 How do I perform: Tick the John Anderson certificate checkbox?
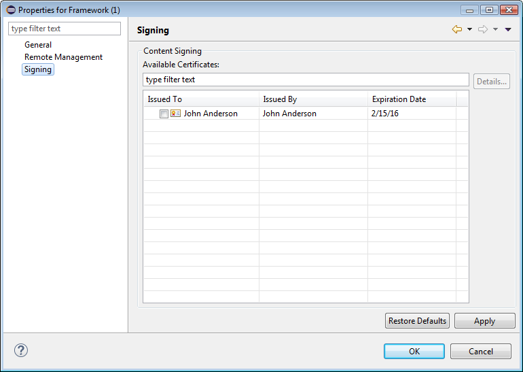click(164, 114)
